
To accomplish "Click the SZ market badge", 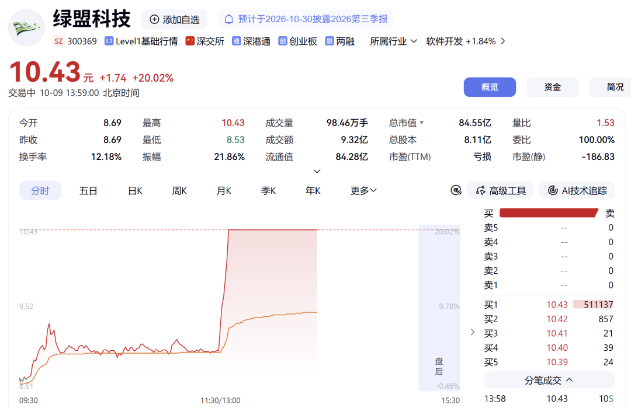I will [x=58, y=41].
